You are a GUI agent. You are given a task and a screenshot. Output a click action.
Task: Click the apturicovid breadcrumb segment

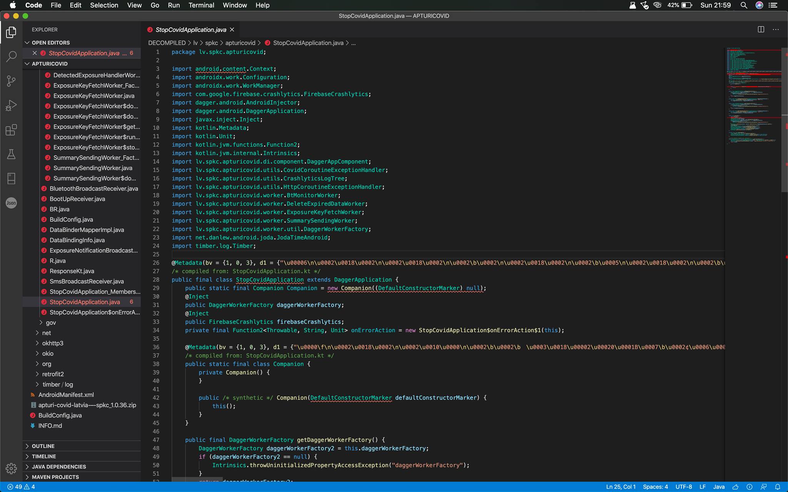tap(240, 43)
